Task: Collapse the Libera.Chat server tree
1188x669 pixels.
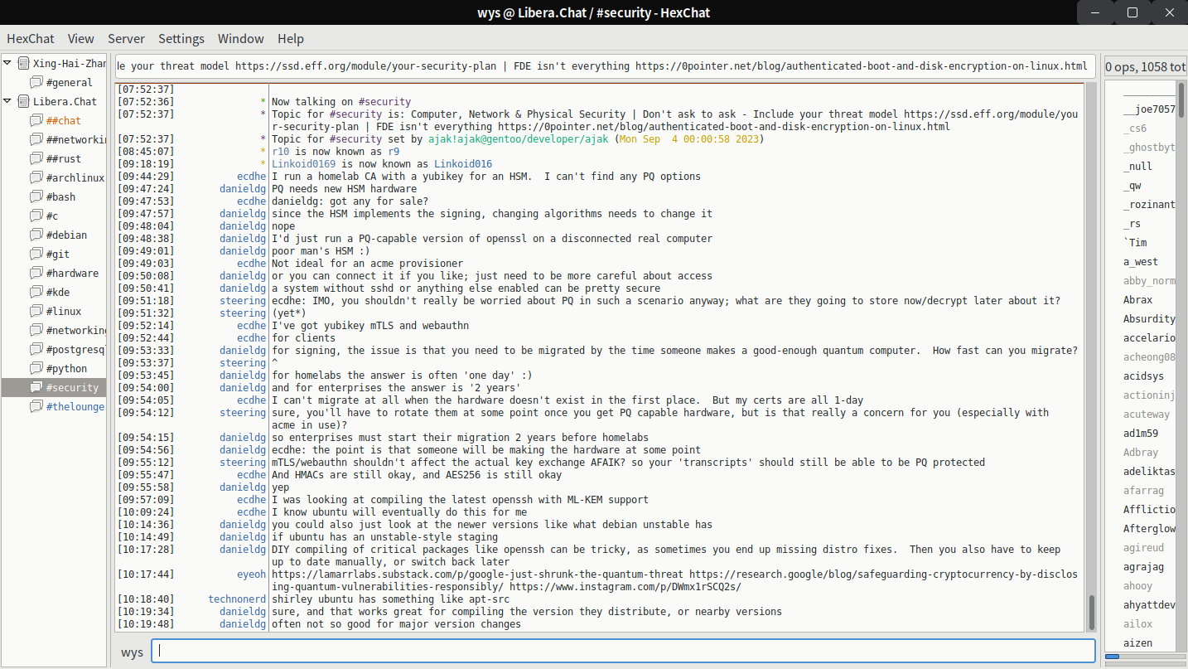Action: (8, 102)
